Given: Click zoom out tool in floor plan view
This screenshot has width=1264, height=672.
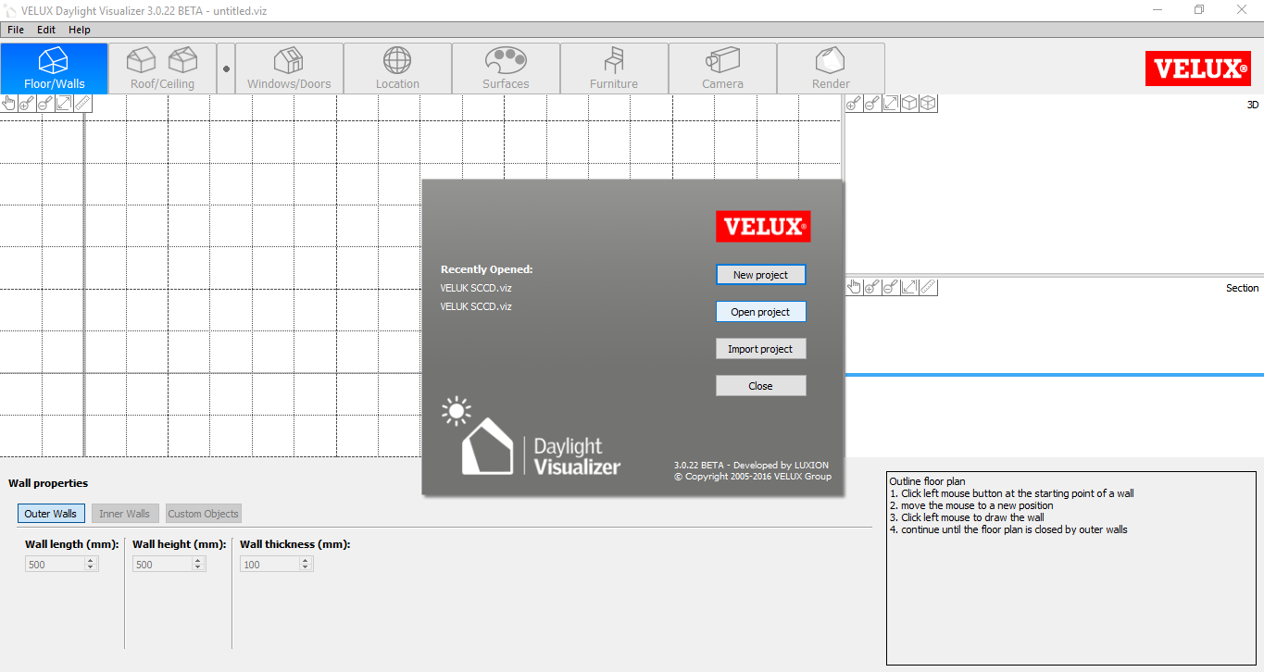Looking at the screenshot, I should (x=45, y=104).
